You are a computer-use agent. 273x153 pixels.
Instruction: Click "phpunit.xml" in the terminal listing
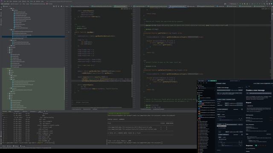click(46, 139)
